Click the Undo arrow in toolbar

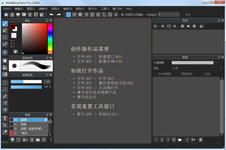coord(52,15)
